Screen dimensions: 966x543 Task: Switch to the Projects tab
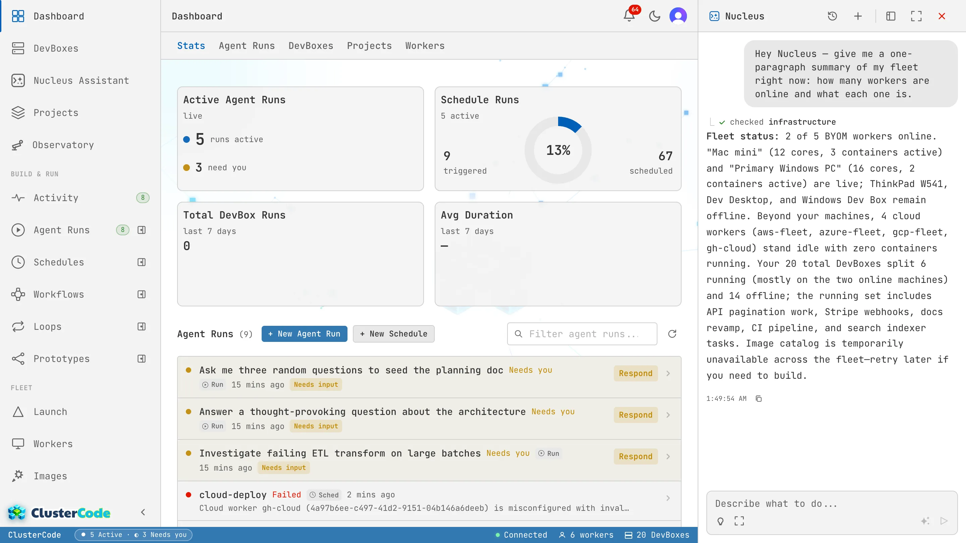coord(369,46)
